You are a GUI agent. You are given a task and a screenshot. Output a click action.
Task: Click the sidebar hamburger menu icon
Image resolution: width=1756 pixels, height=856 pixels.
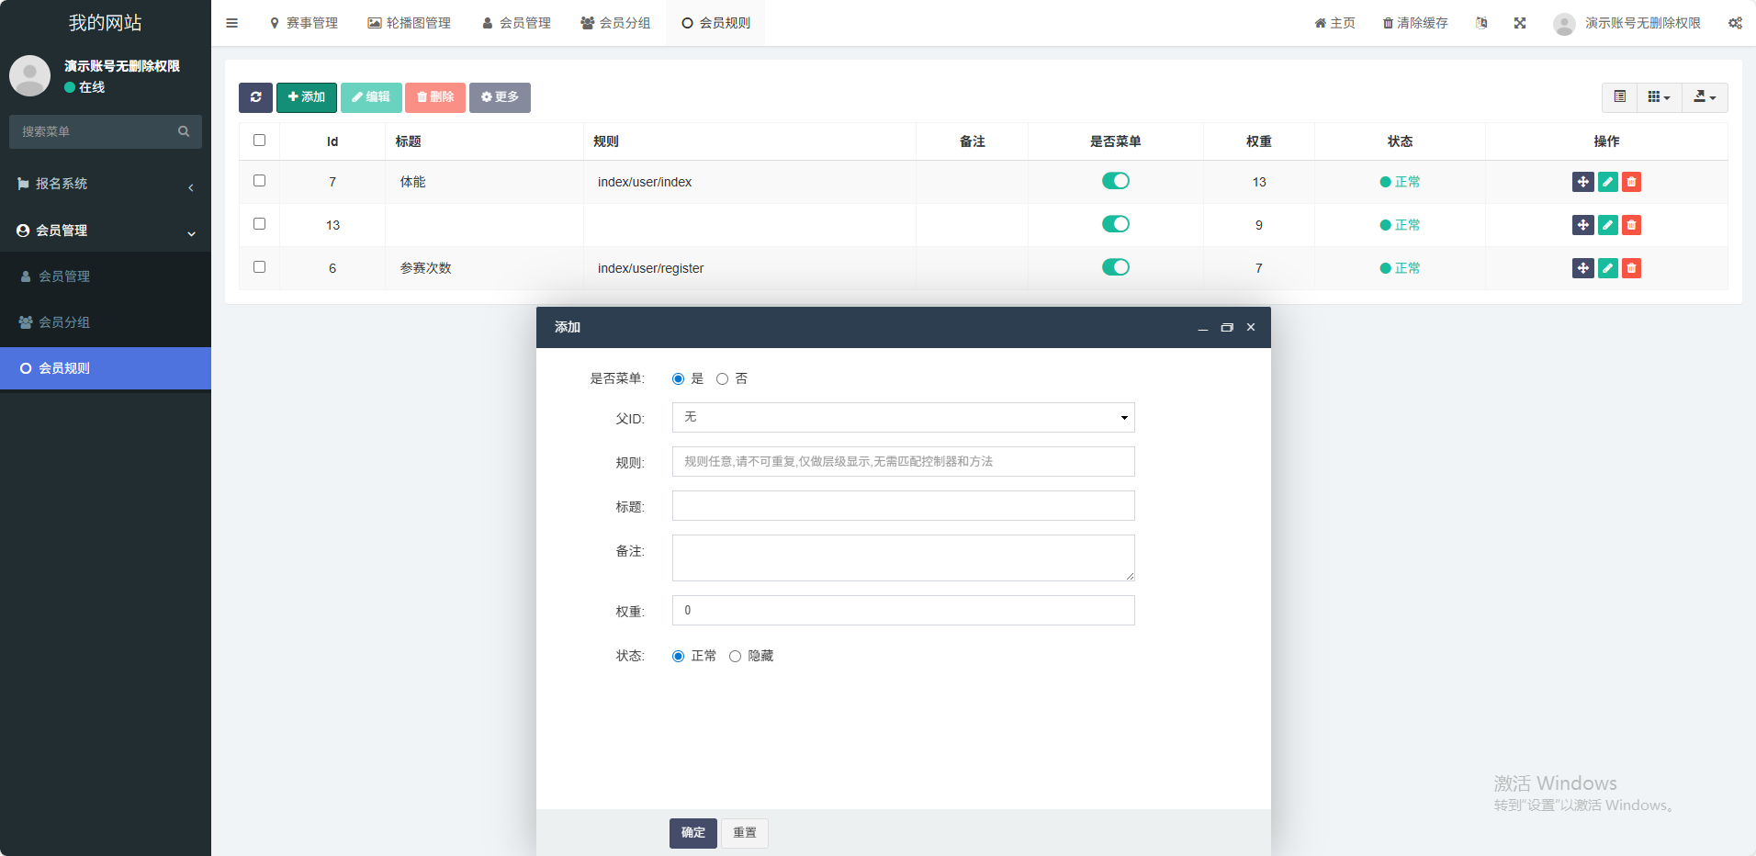(x=231, y=23)
